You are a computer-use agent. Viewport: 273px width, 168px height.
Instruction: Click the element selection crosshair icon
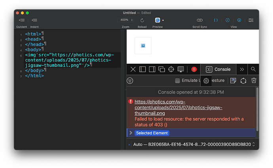tap(171, 69)
